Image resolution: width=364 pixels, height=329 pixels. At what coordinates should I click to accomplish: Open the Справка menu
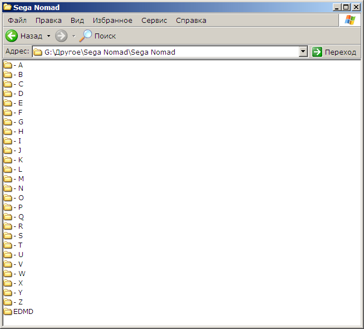(191, 20)
